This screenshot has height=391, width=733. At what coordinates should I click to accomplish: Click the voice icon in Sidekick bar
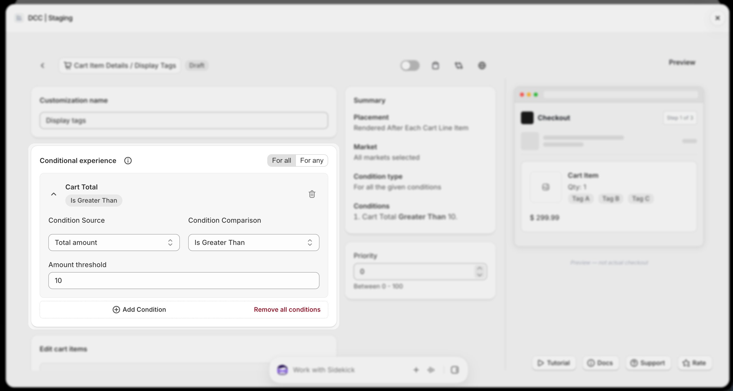(431, 370)
